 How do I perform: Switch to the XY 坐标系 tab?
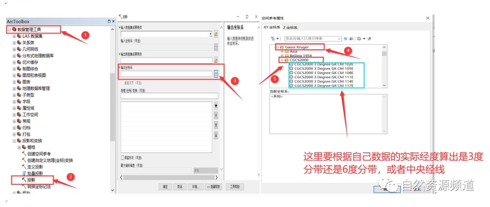272,28
